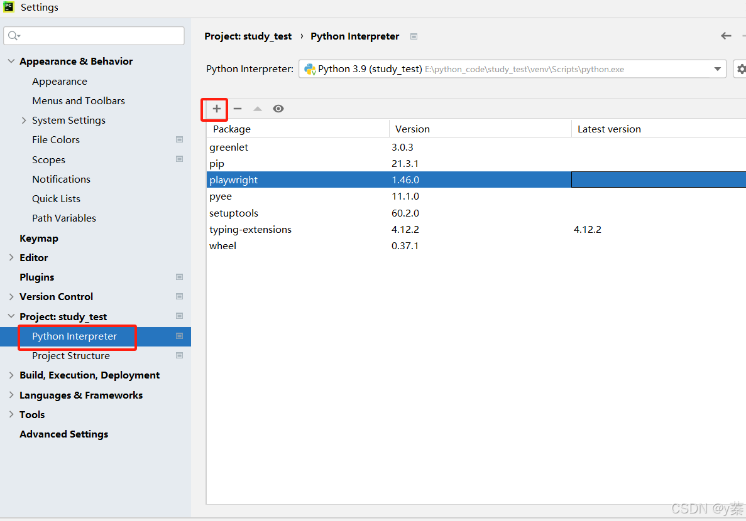Image resolution: width=746 pixels, height=521 pixels.
Task: Select the pyee package row
Action: tap(476, 196)
